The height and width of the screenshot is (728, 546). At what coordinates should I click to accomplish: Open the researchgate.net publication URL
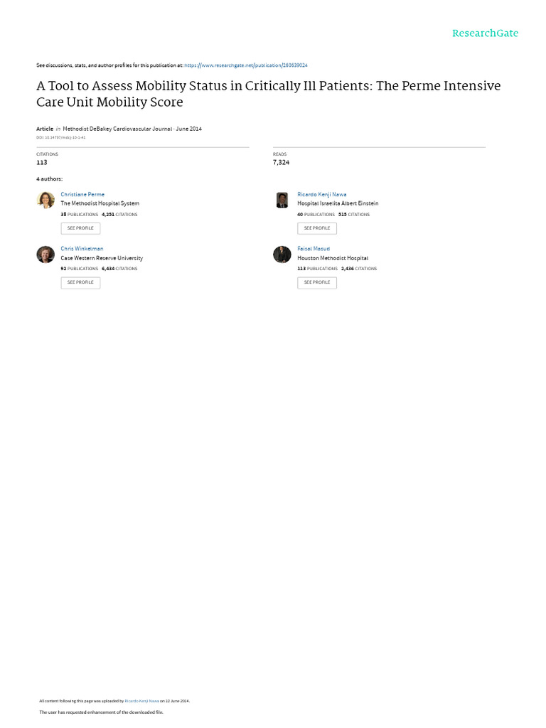245,65
